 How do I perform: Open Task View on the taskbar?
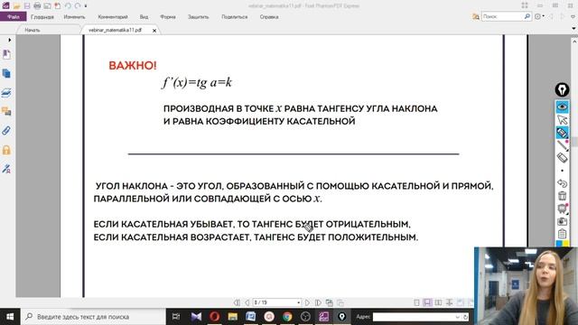[176, 317]
